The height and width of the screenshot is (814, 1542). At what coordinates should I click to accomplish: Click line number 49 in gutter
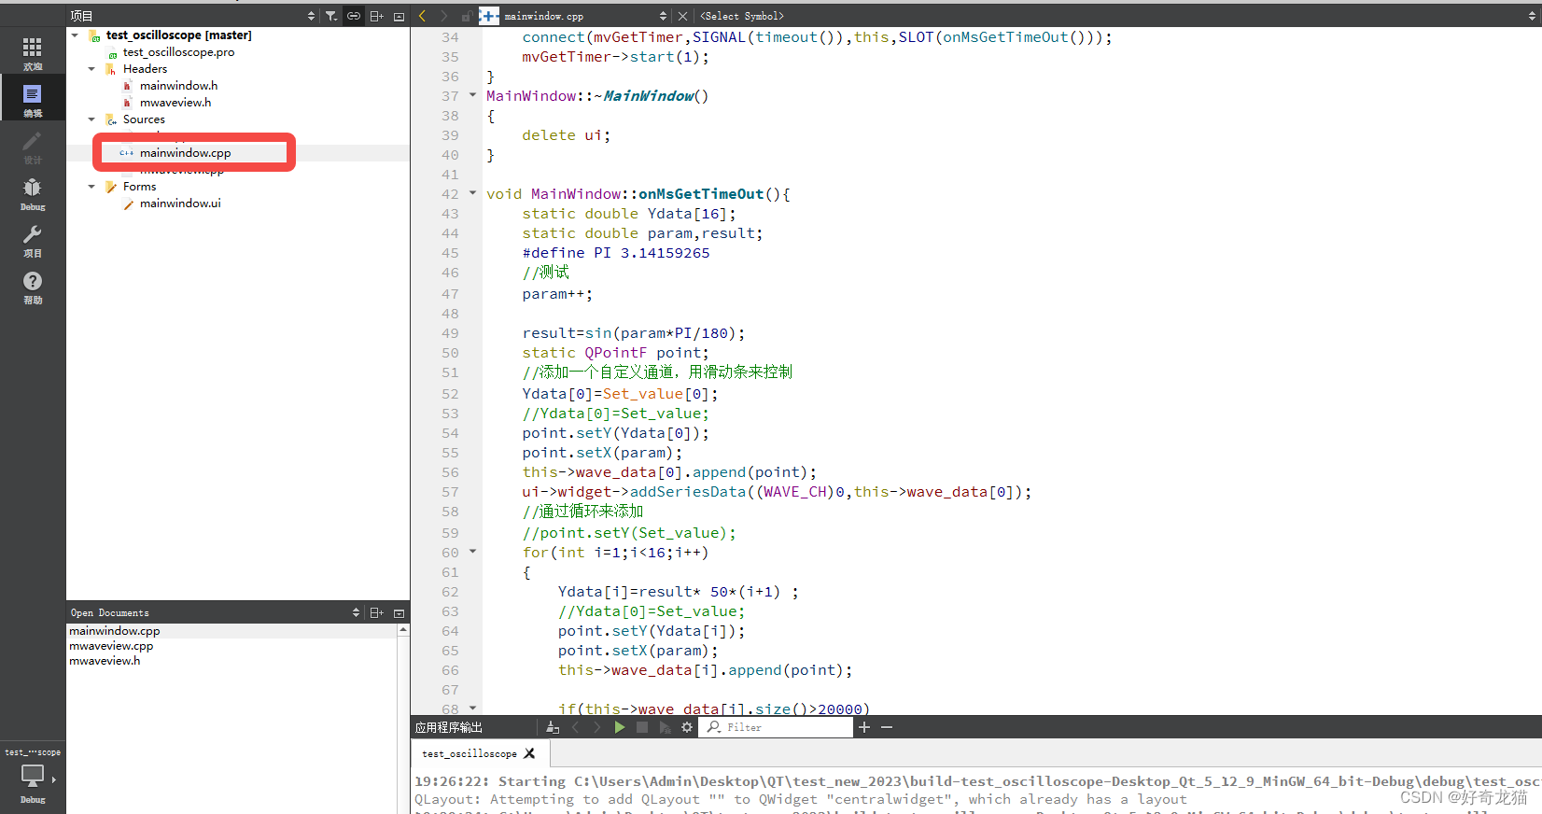450,333
